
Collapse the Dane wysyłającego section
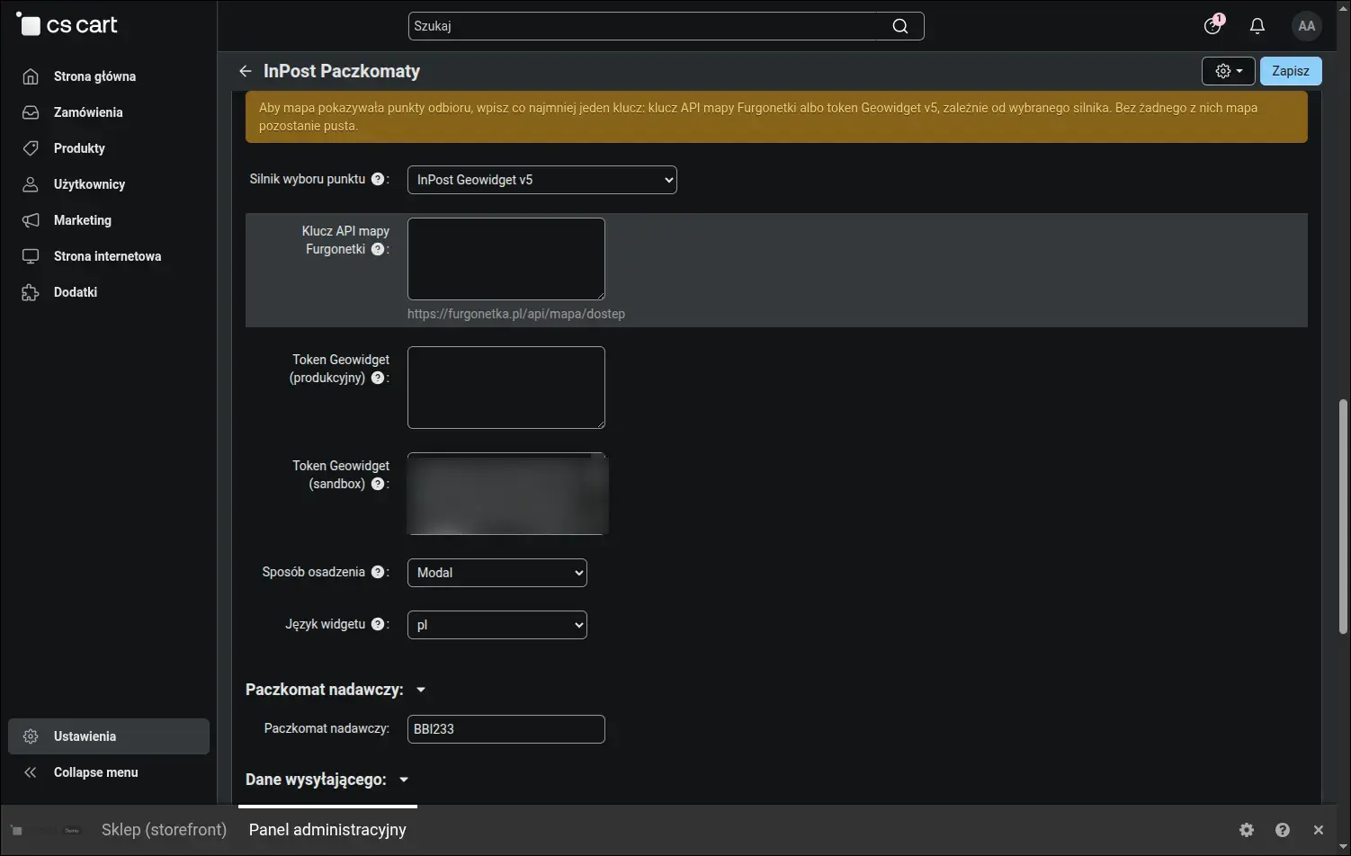[x=327, y=780]
